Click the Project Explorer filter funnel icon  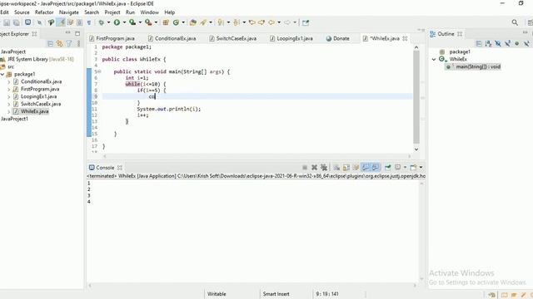[x=69, y=44]
